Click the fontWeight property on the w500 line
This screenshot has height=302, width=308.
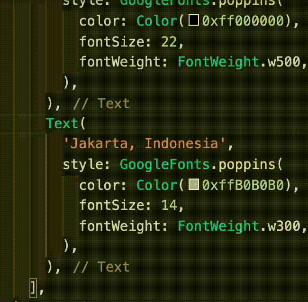pos(120,62)
